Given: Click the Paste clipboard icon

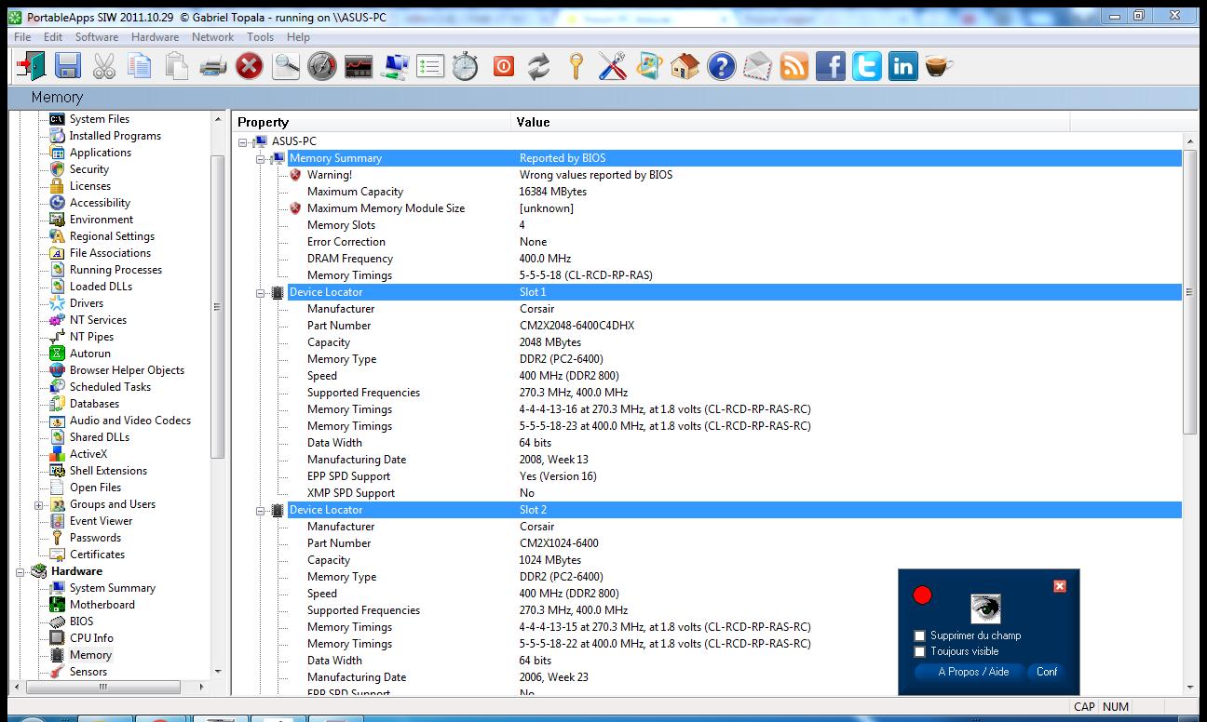Looking at the screenshot, I should click(x=176, y=66).
